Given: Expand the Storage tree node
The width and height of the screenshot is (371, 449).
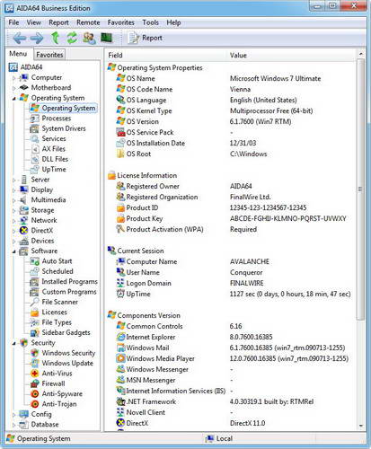Looking at the screenshot, I should click(13, 211).
